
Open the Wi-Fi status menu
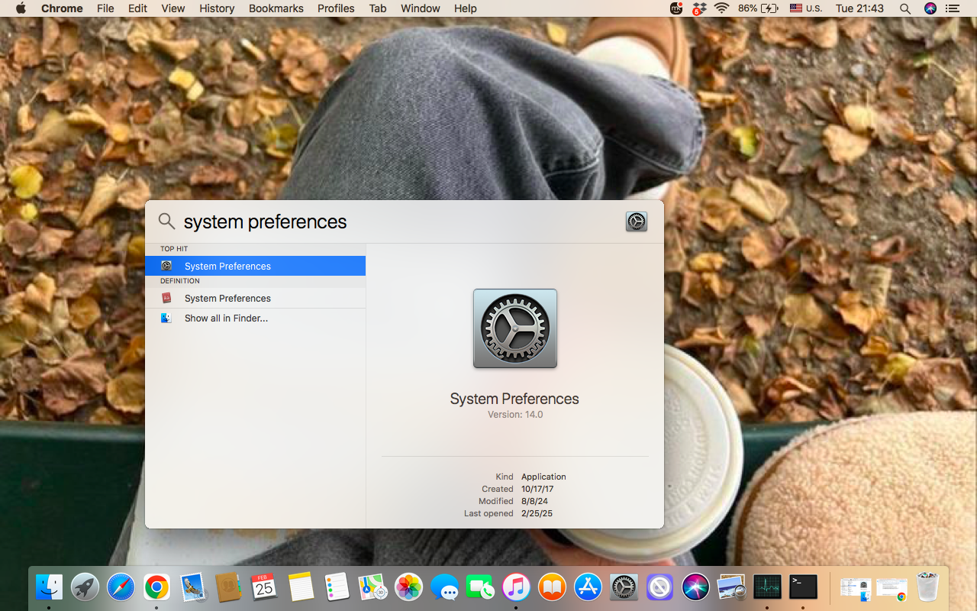[721, 8]
